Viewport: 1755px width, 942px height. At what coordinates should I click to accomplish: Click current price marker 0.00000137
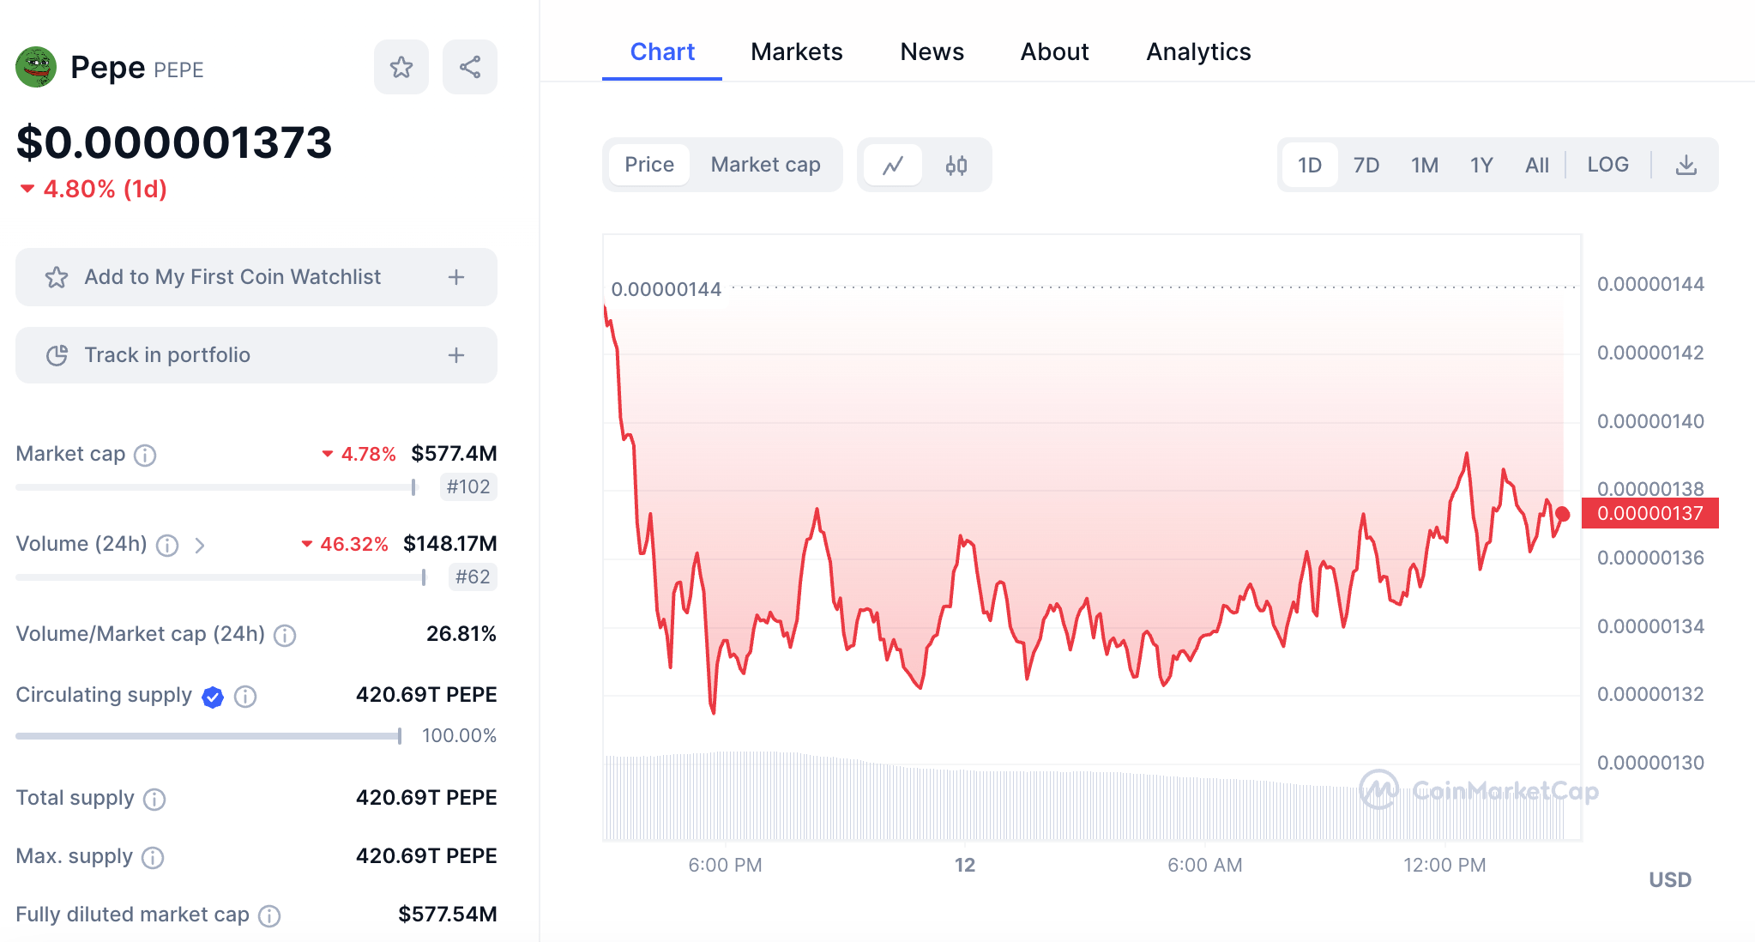click(1650, 513)
